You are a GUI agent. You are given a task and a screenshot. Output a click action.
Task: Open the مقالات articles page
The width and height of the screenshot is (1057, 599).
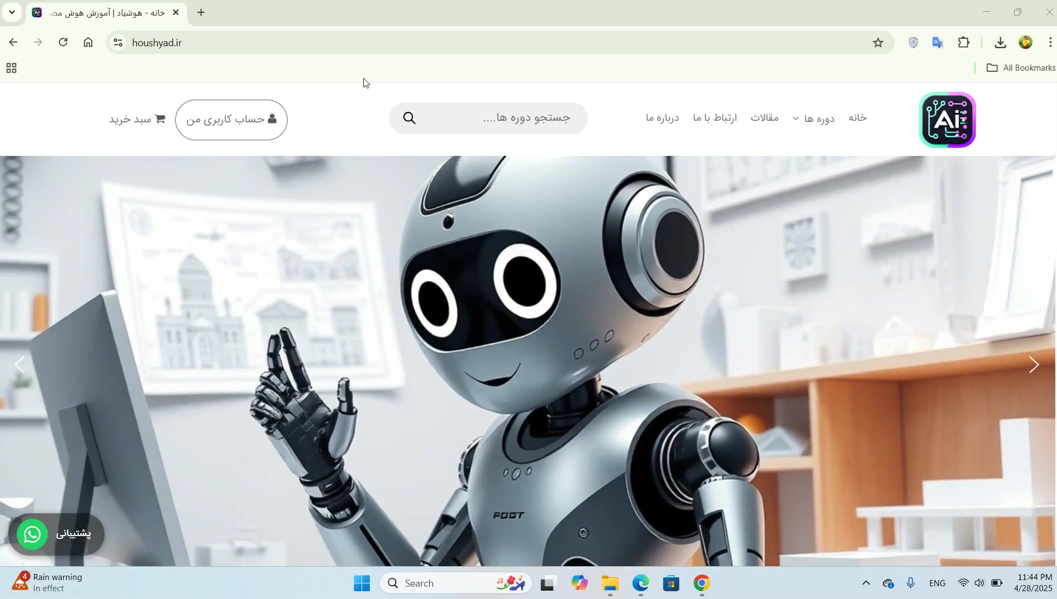[x=765, y=118]
